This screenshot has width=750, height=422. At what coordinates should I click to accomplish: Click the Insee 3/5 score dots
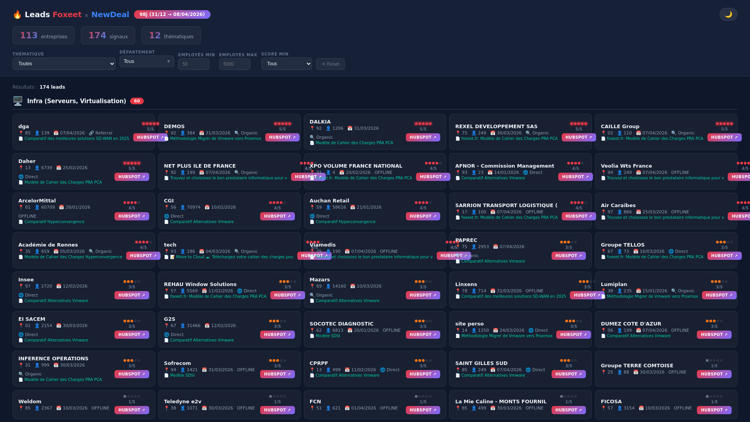pyautogui.click(x=132, y=282)
